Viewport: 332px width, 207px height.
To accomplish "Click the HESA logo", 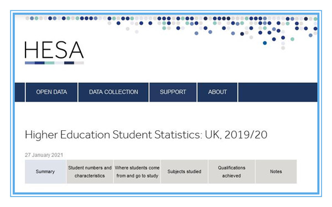I will (54, 52).
